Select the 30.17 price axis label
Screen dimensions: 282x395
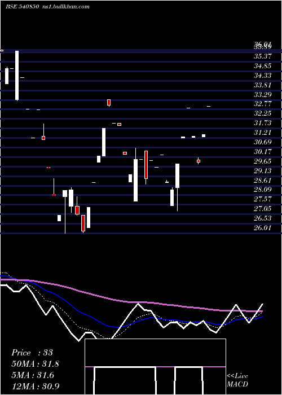[x=263, y=152]
